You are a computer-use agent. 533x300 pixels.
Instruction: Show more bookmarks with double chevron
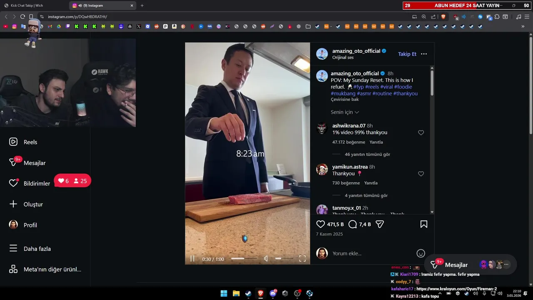pos(523,26)
